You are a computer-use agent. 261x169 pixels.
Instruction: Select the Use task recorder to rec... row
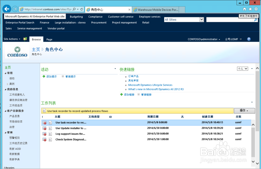[x=146, y=123]
